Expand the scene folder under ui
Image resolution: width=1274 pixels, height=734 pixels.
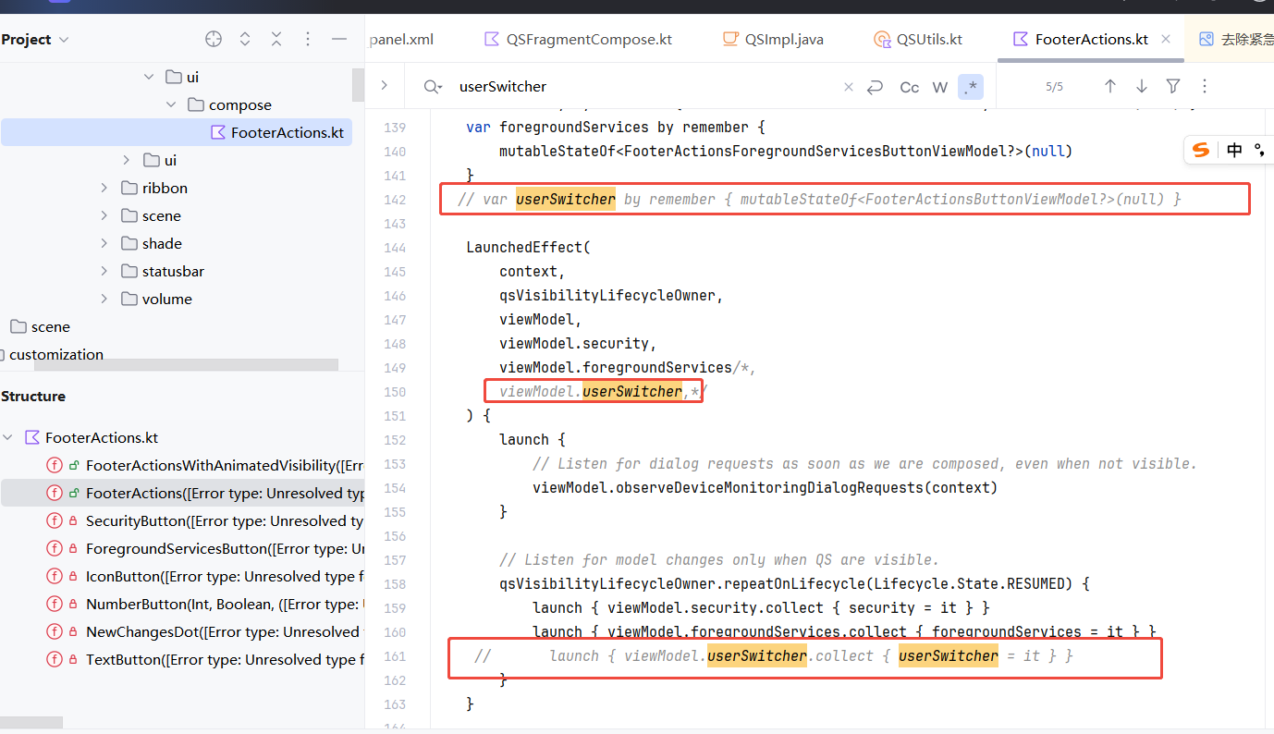(x=104, y=215)
